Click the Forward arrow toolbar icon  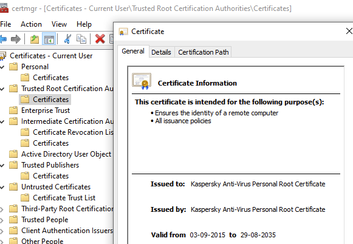pos(16,39)
